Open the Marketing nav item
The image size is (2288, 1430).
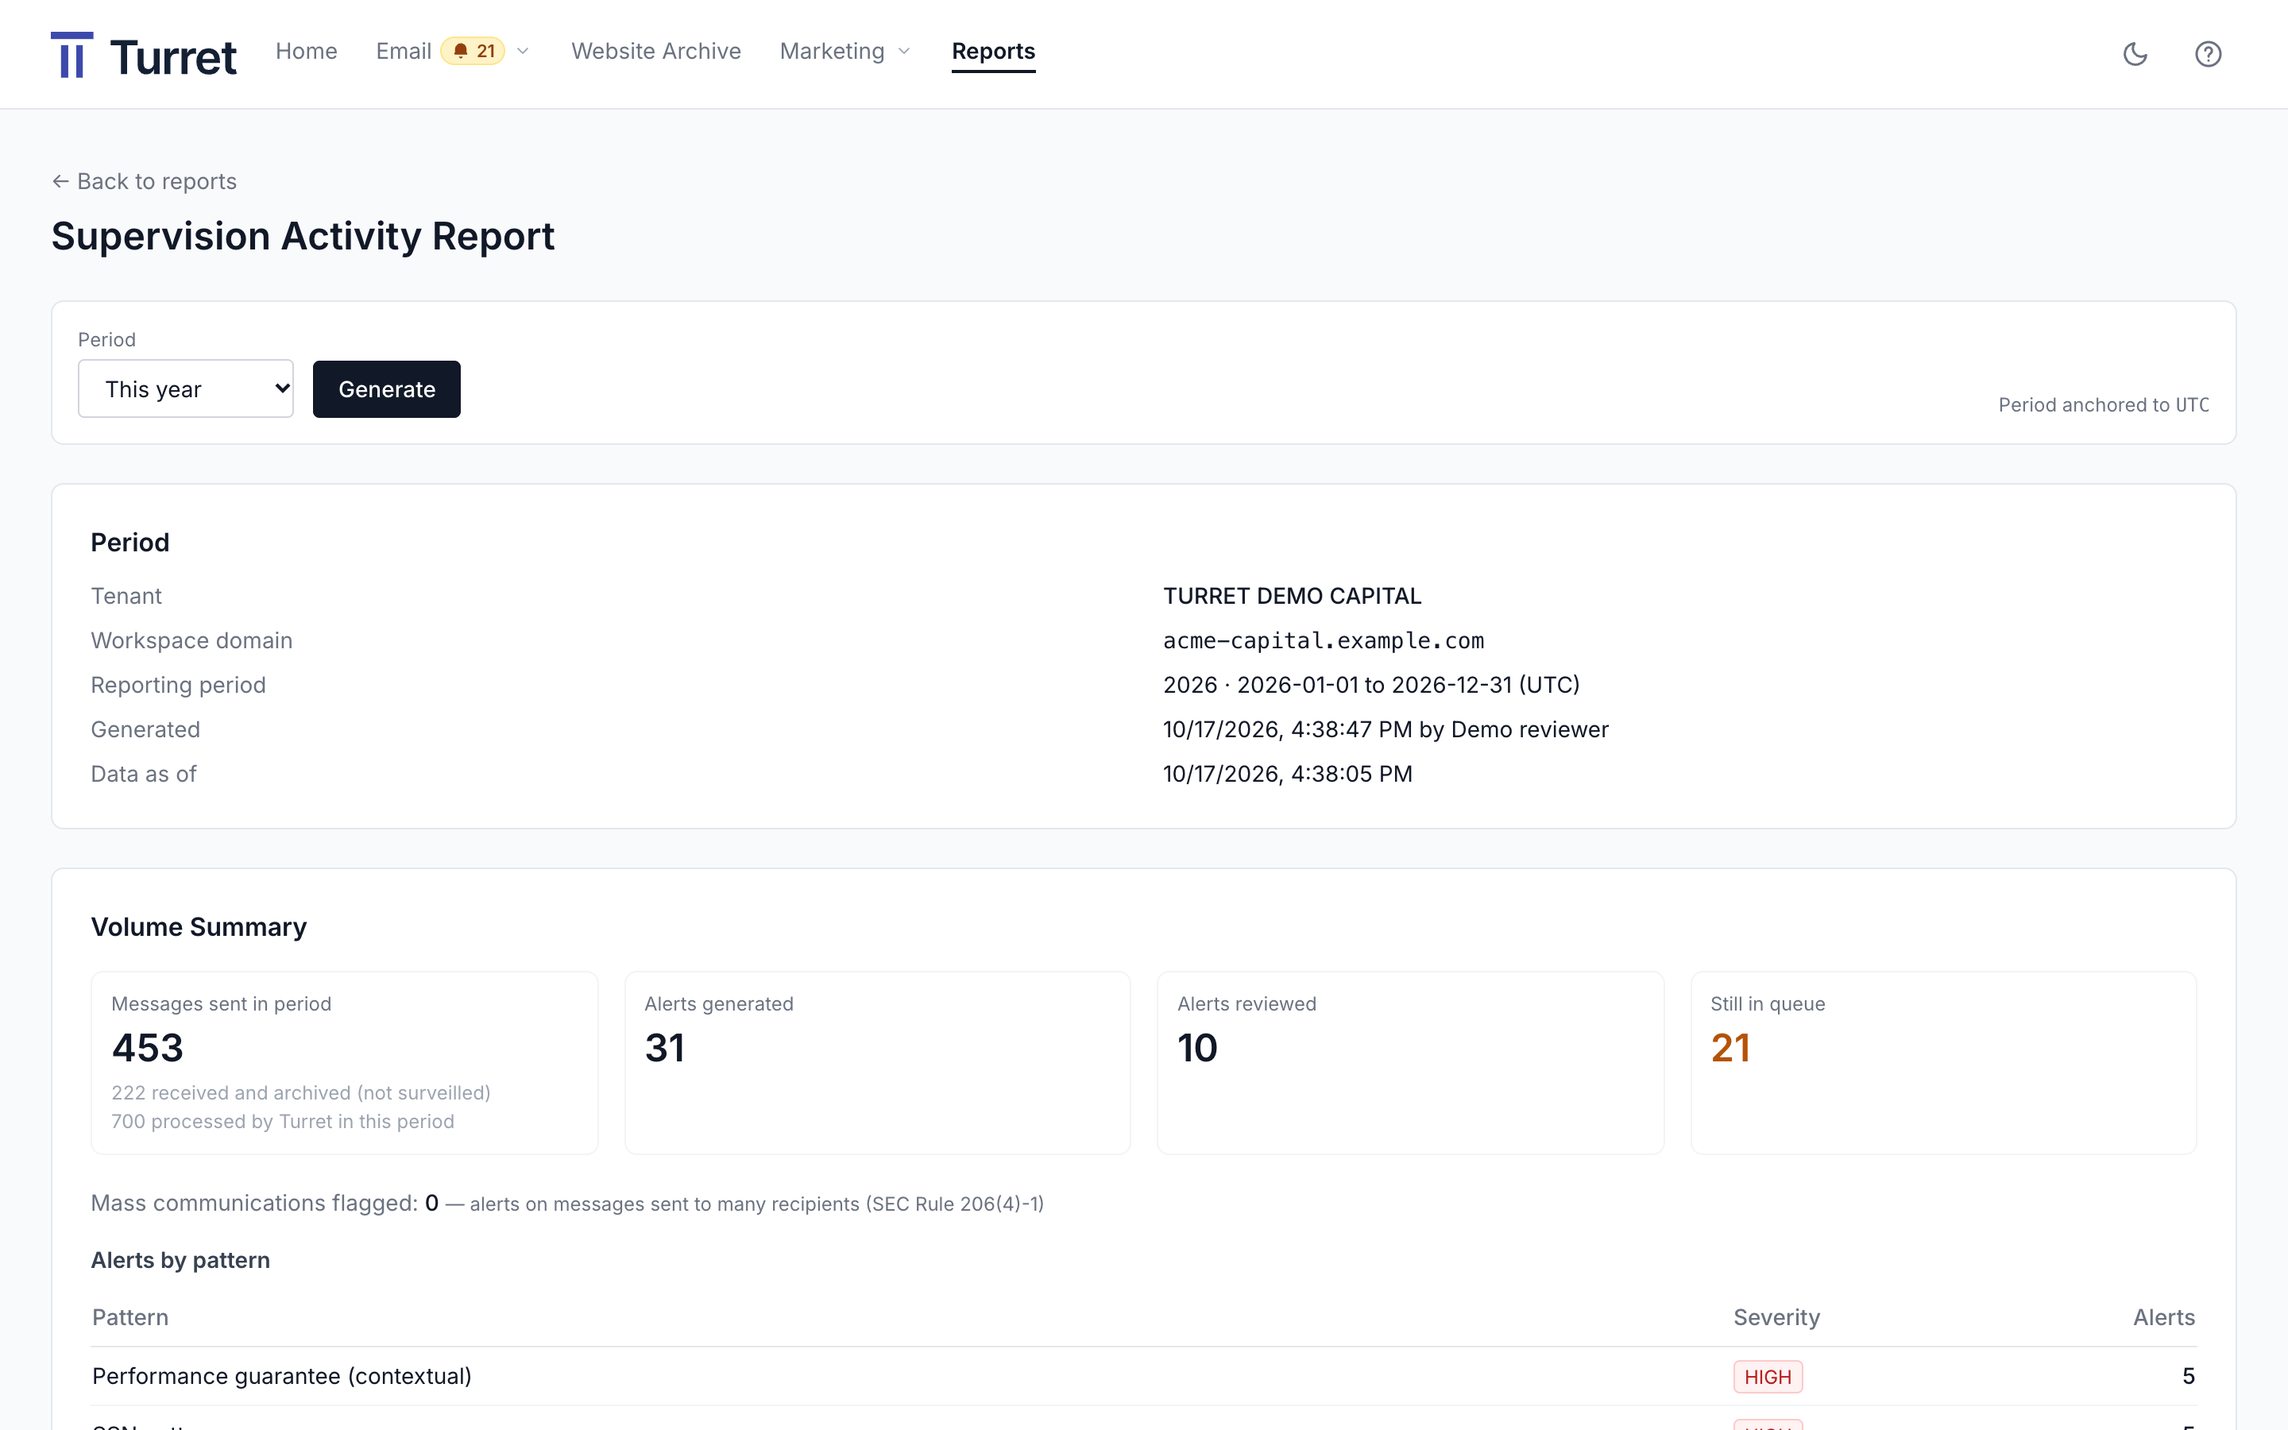832,51
